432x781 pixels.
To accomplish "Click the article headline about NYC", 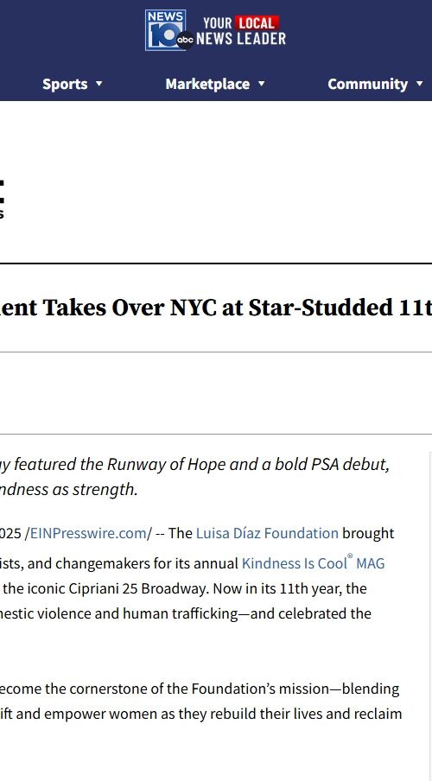I will point(216,308).
